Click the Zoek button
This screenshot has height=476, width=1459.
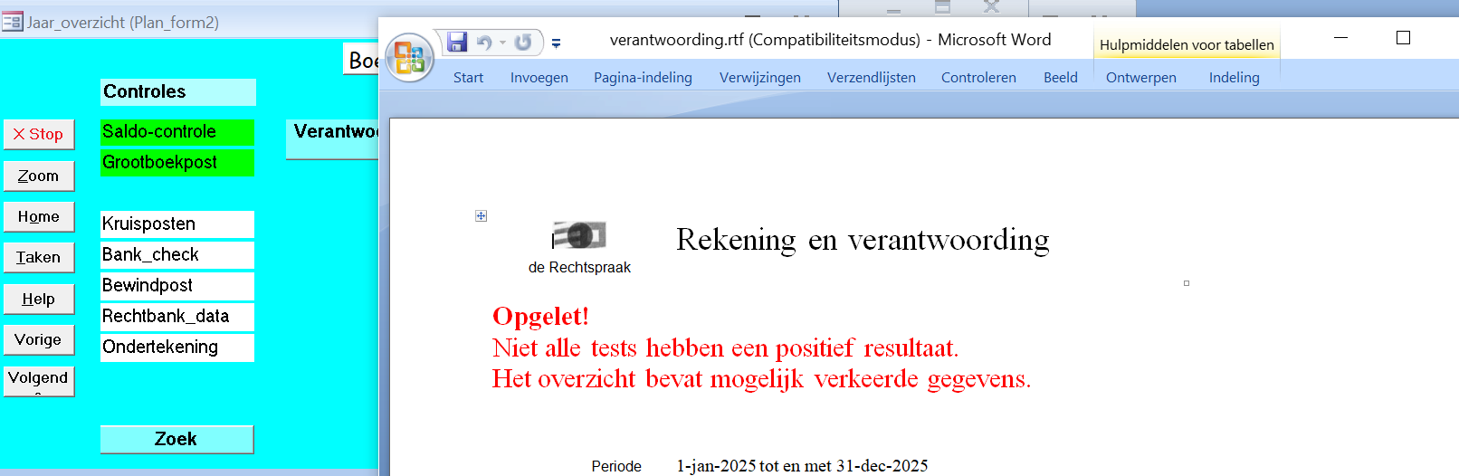(x=176, y=439)
